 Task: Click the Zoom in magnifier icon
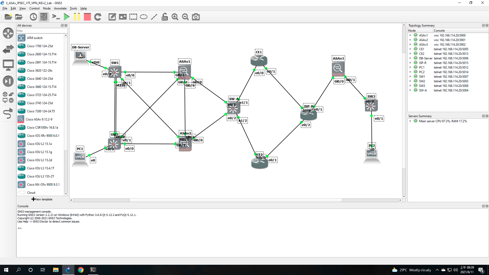pyautogui.click(x=175, y=17)
